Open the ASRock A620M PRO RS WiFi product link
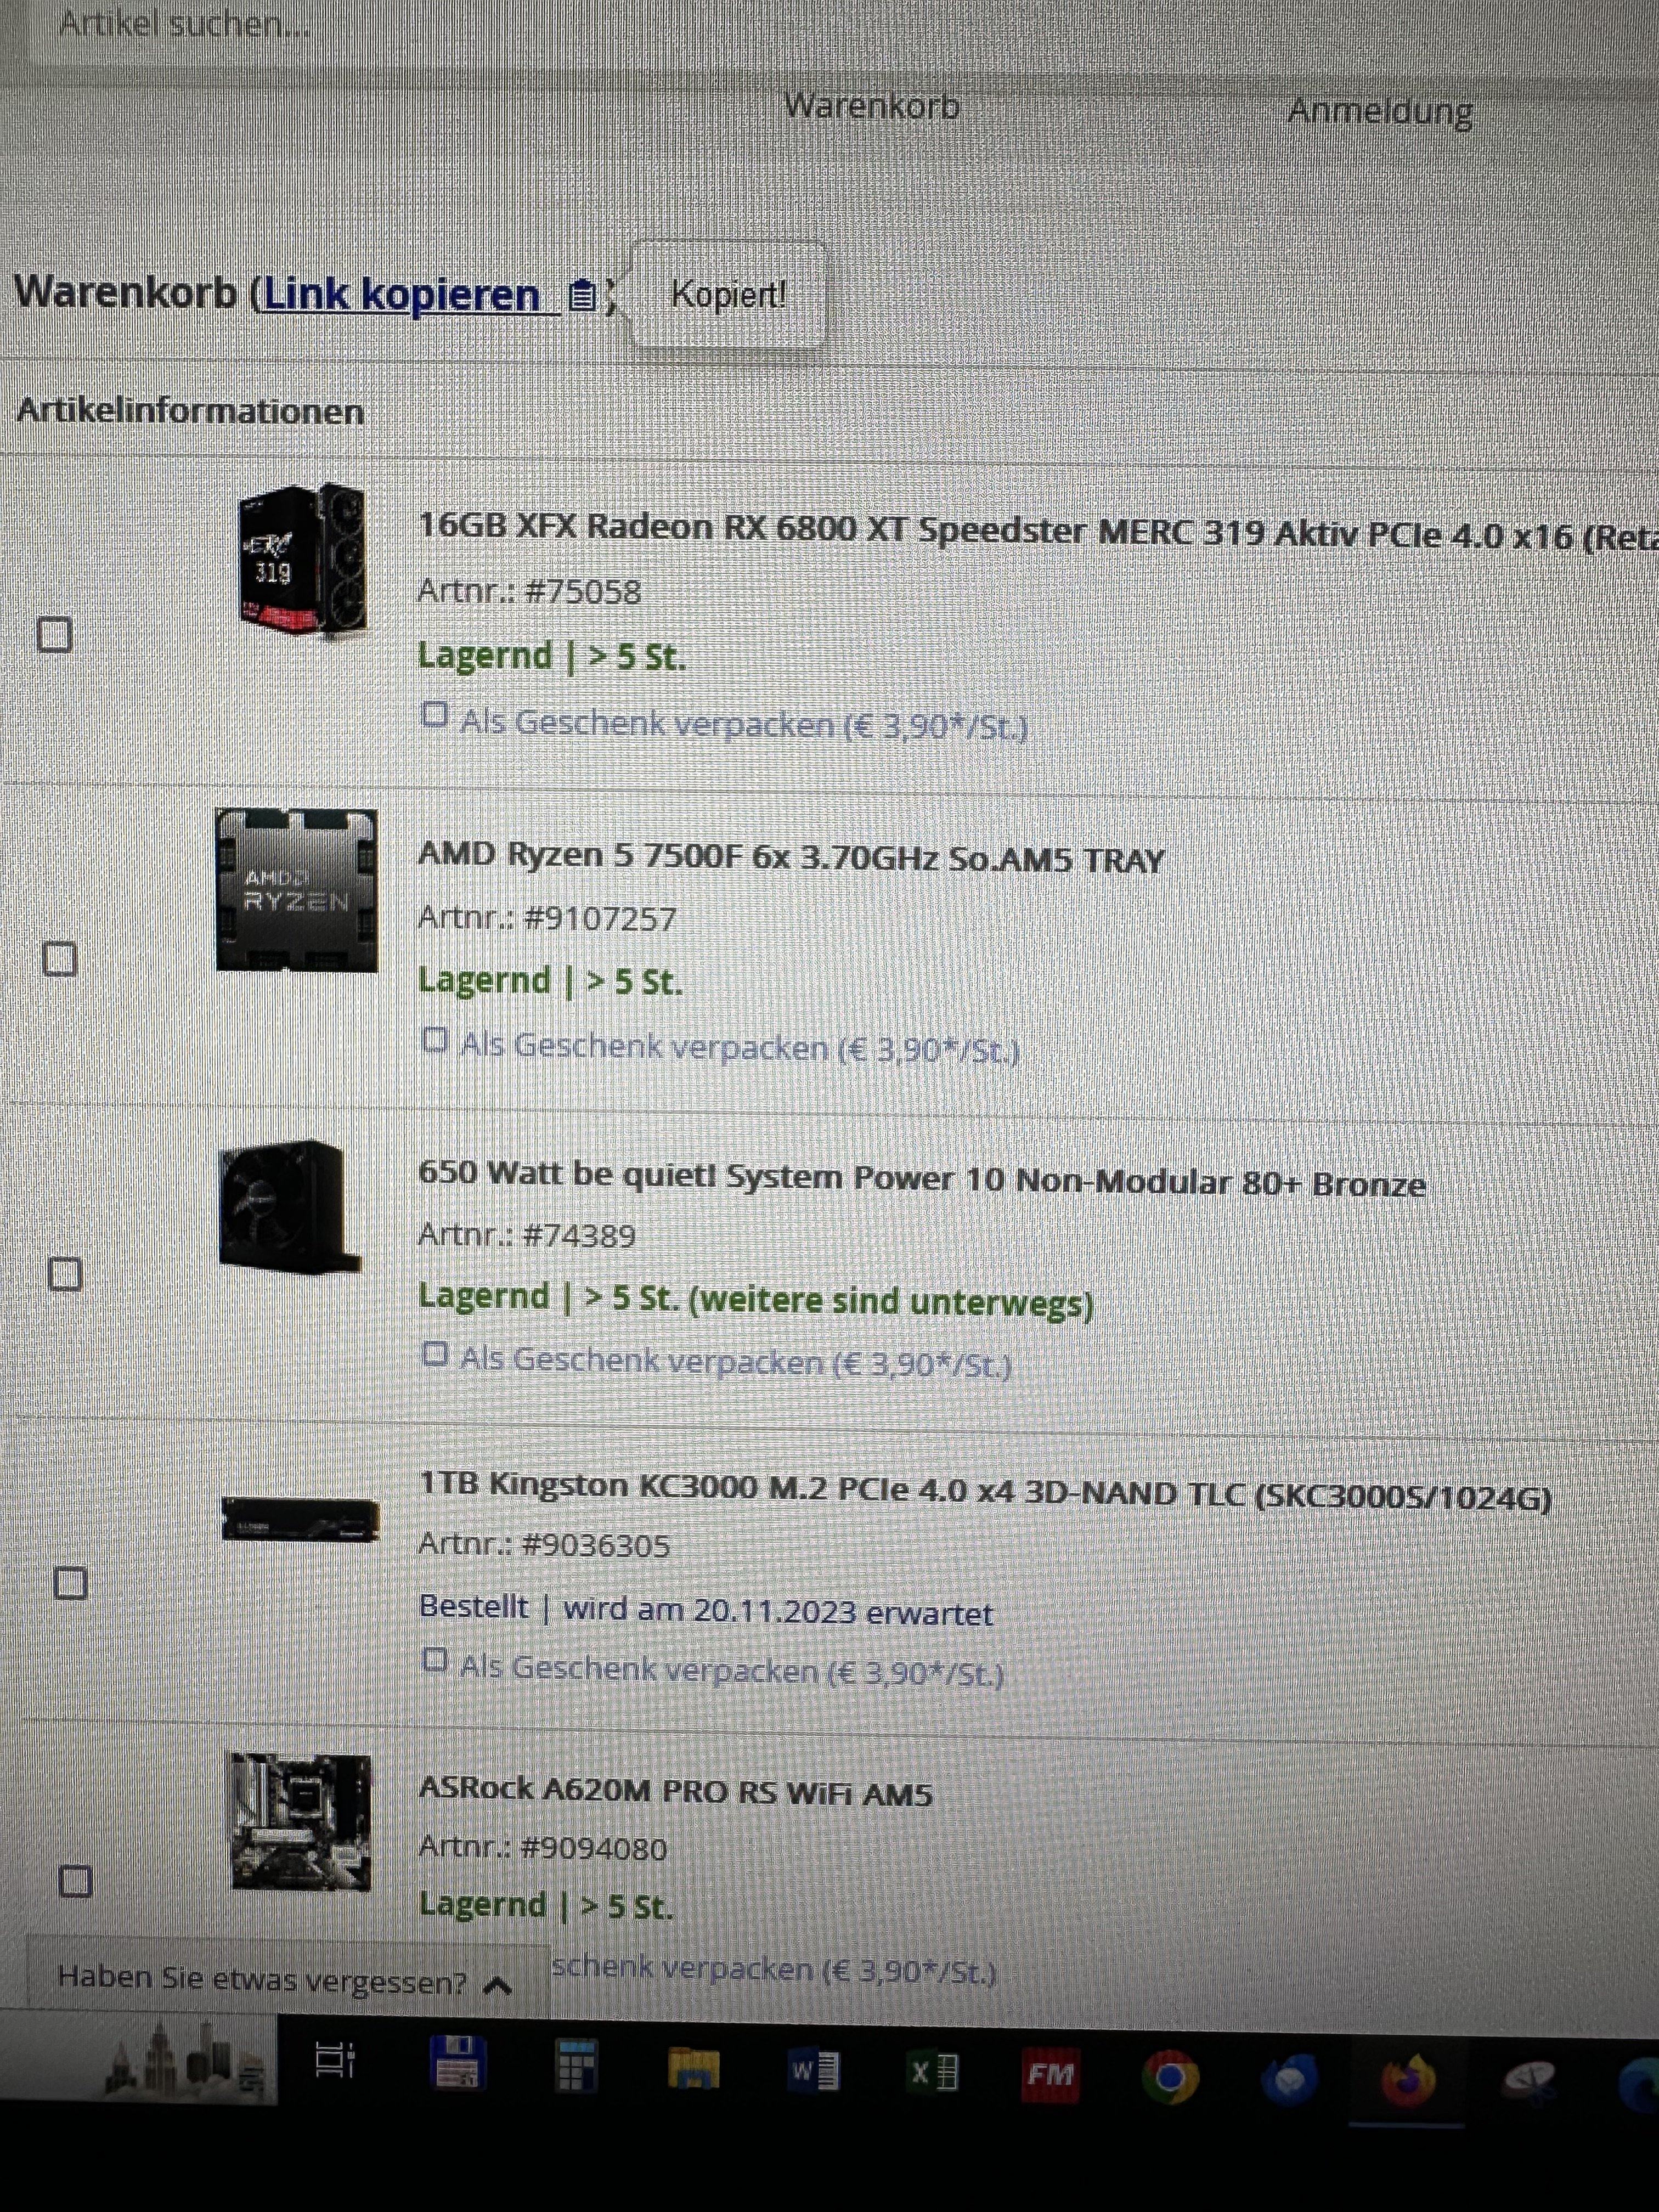Viewport: 1659px width, 2212px height. tap(676, 1792)
